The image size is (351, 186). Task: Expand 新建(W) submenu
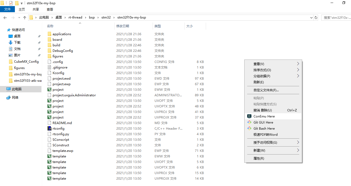pos(298,150)
